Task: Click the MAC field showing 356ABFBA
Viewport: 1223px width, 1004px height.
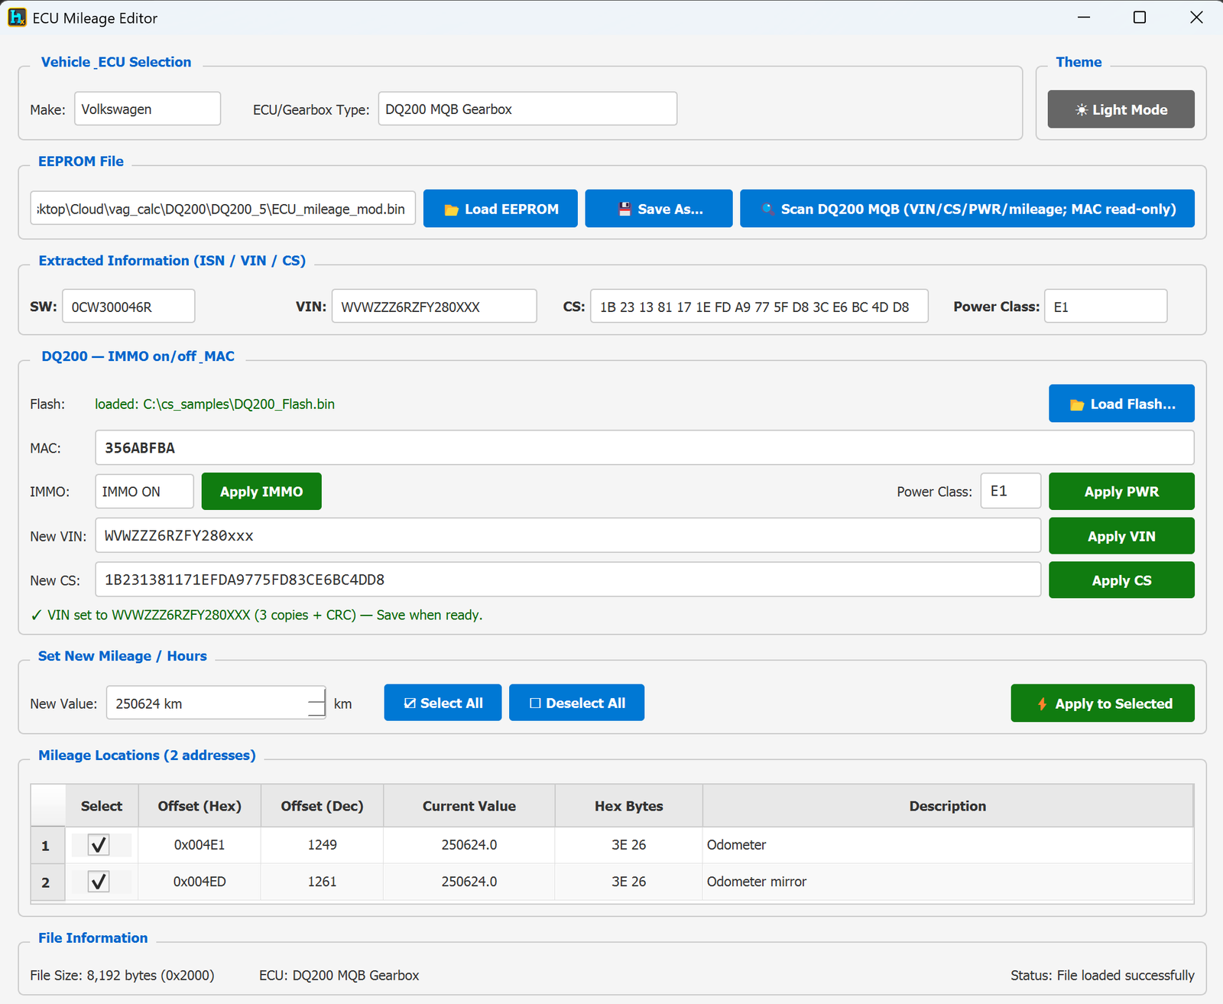Action: tap(644, 447)
